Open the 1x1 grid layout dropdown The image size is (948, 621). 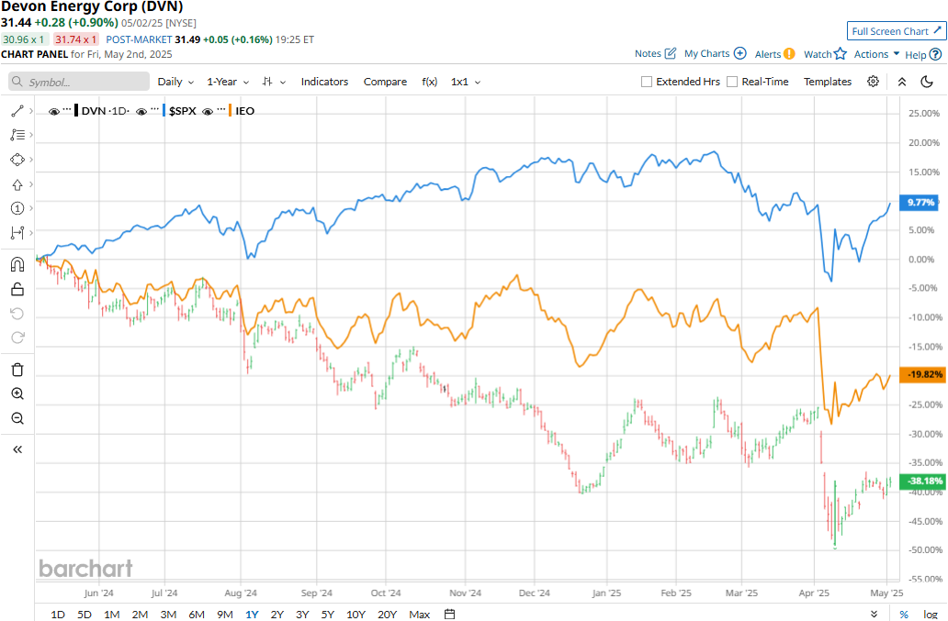(466, 82)
